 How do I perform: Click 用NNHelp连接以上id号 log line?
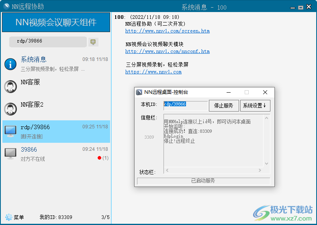tap(207, 122)
